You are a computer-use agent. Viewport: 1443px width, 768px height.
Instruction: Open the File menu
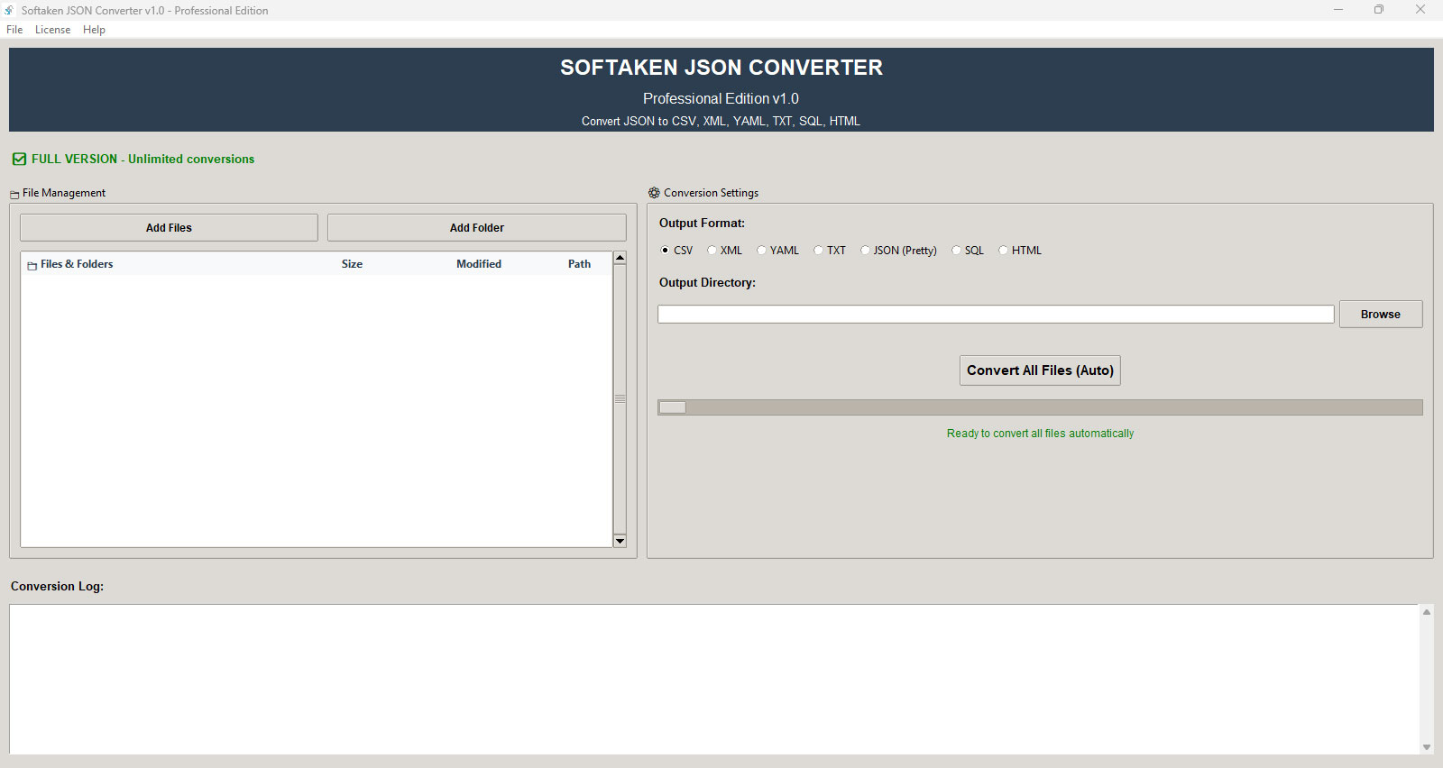tap(14, 30)
